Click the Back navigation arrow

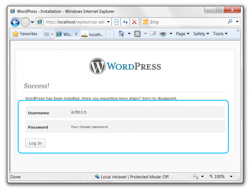point(15,22)
